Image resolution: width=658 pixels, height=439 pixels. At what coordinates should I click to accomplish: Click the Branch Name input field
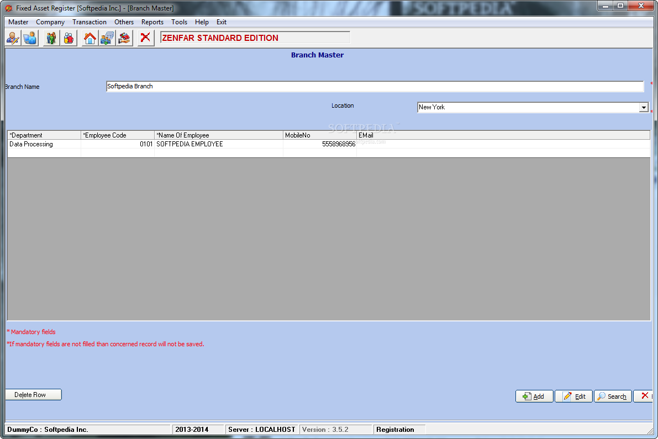(x=375, y=86)
